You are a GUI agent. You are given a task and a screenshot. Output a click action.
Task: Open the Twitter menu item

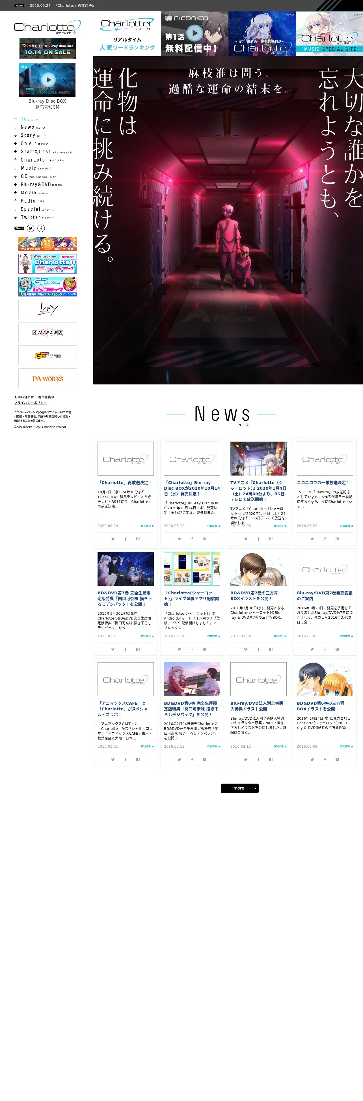34,217
